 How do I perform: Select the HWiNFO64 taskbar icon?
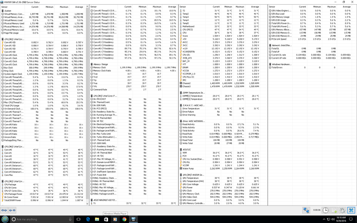point(133,219)
